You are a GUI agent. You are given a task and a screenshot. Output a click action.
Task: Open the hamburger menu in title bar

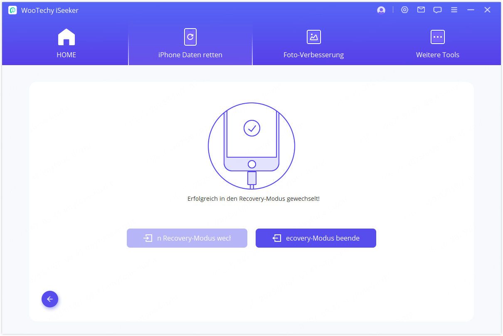click(454, 10)
